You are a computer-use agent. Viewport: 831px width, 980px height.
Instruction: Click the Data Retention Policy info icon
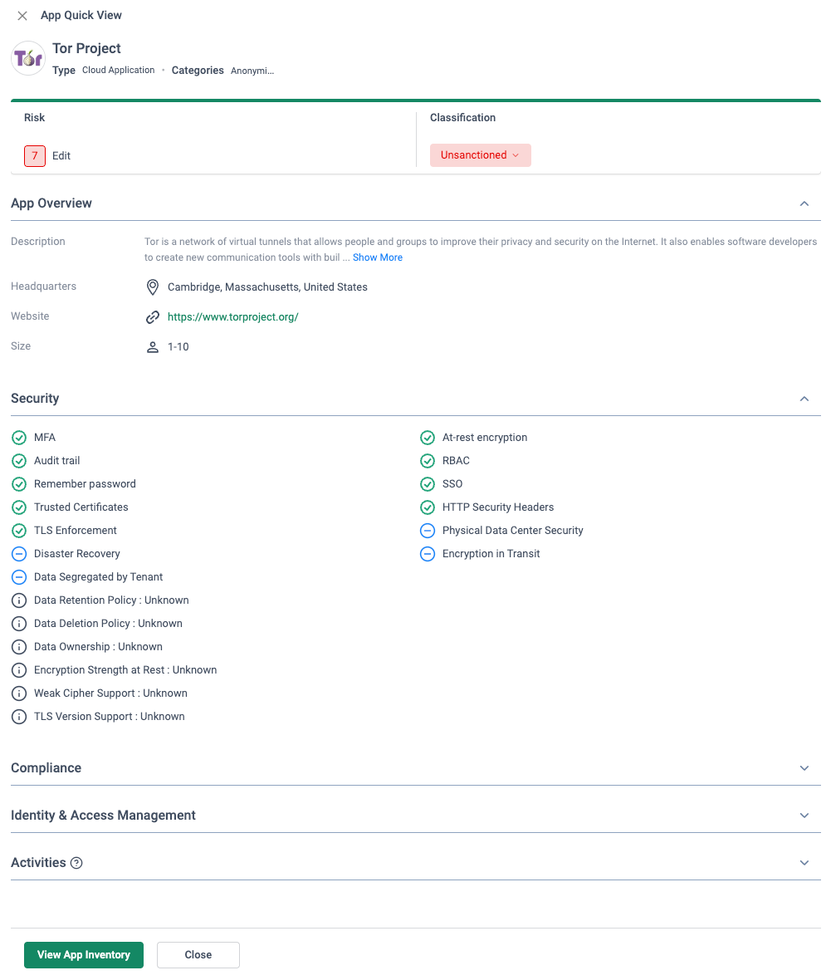pyautogui.click(x=19, y=600)
